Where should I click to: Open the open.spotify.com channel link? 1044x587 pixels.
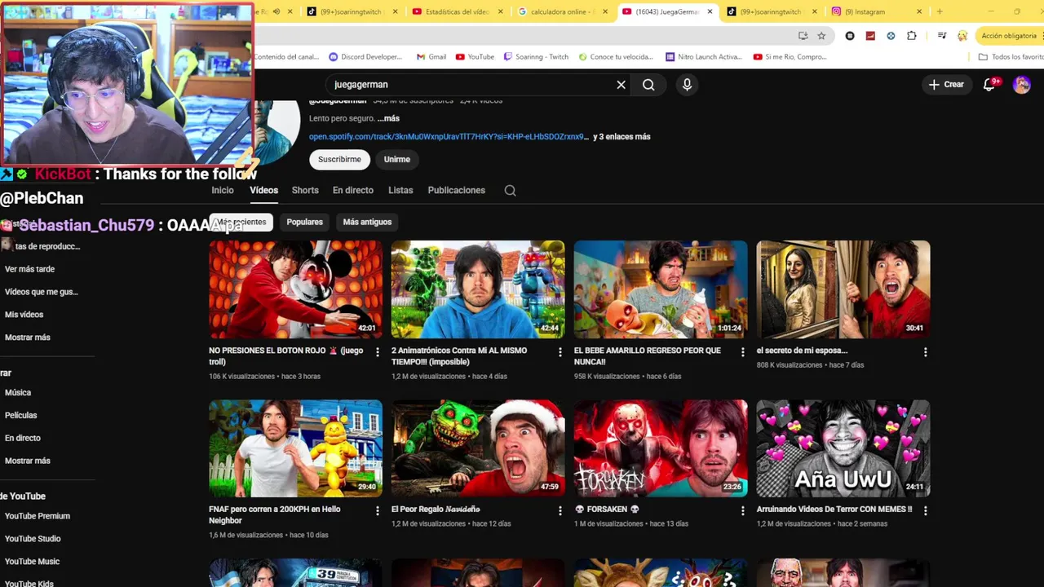[448, 137]
